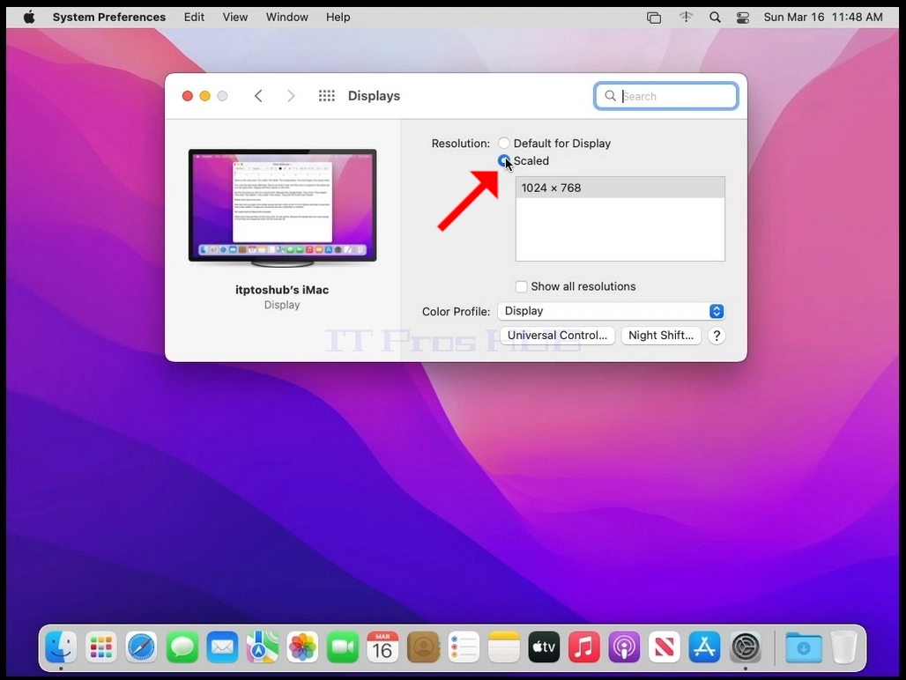
Task: Open the Downloads folder in the Dock
Action: coord(803,647)
